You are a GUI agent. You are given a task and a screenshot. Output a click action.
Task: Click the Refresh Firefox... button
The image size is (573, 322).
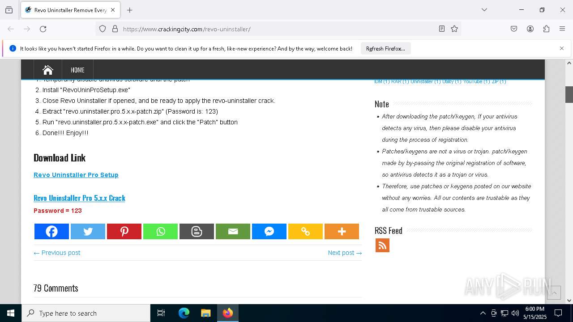click(385, 48)
